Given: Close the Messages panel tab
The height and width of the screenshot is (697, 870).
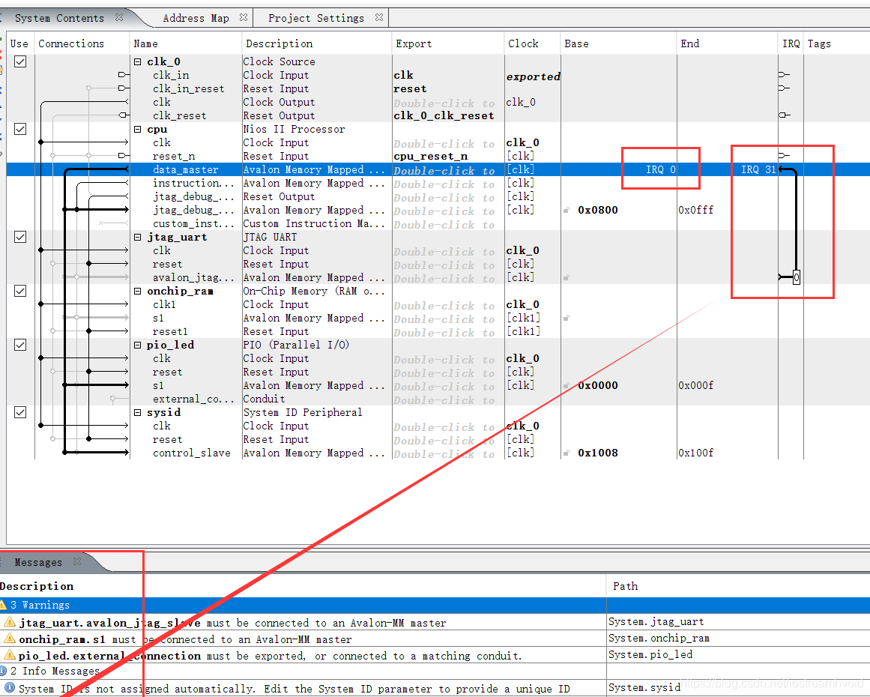Looking at the screenshot, I should (x=77, y=561).
